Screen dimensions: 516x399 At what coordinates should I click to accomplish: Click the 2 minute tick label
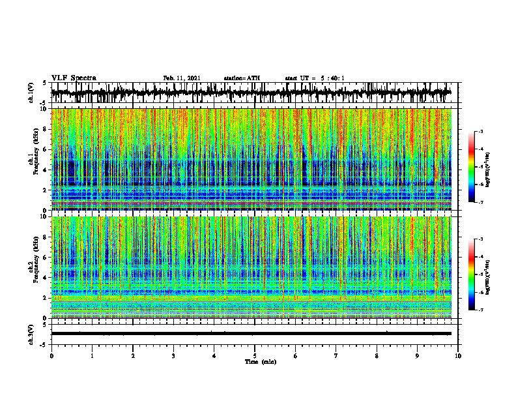tap(133, 356)
